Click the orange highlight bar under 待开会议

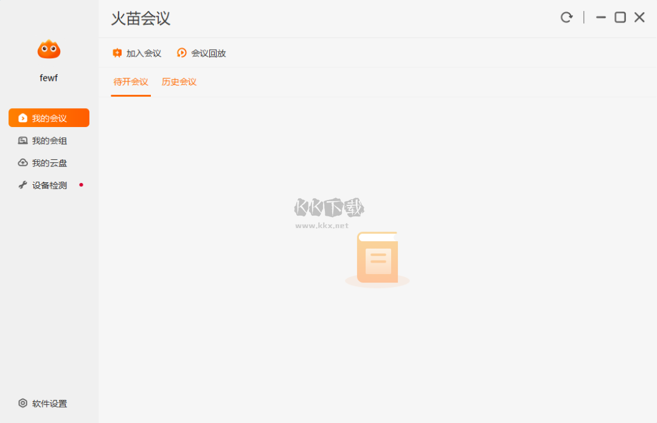(131, 96)
